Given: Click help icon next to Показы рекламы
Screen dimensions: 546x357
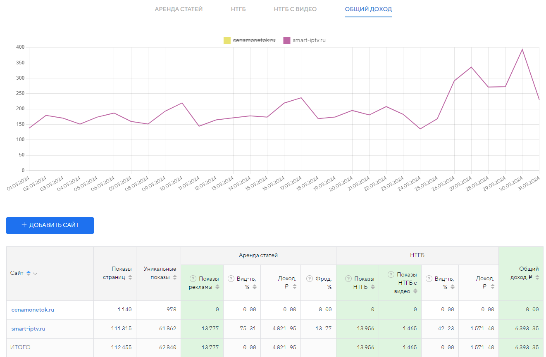Looking at the screenshot, I should tap(193, 279).
